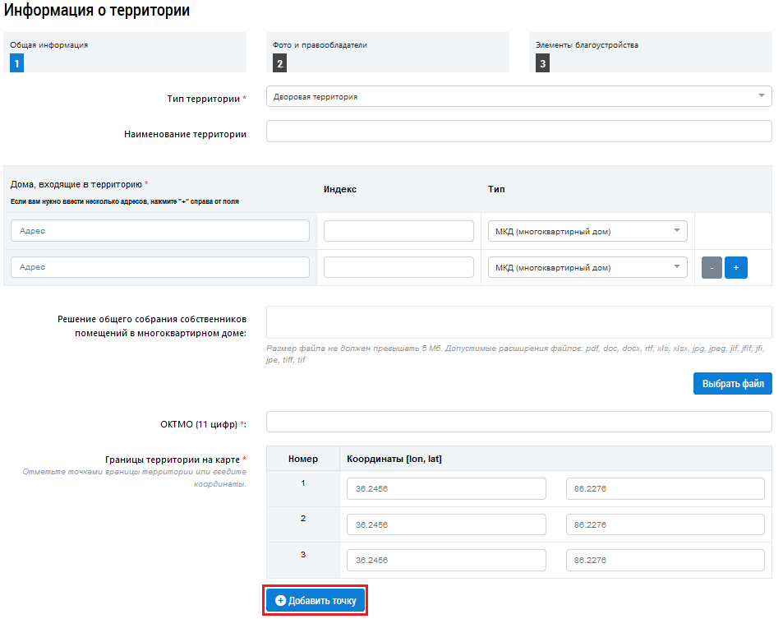Click longitude field for point 1
This screenshot has height=619, width=783.
pos(446,488)
